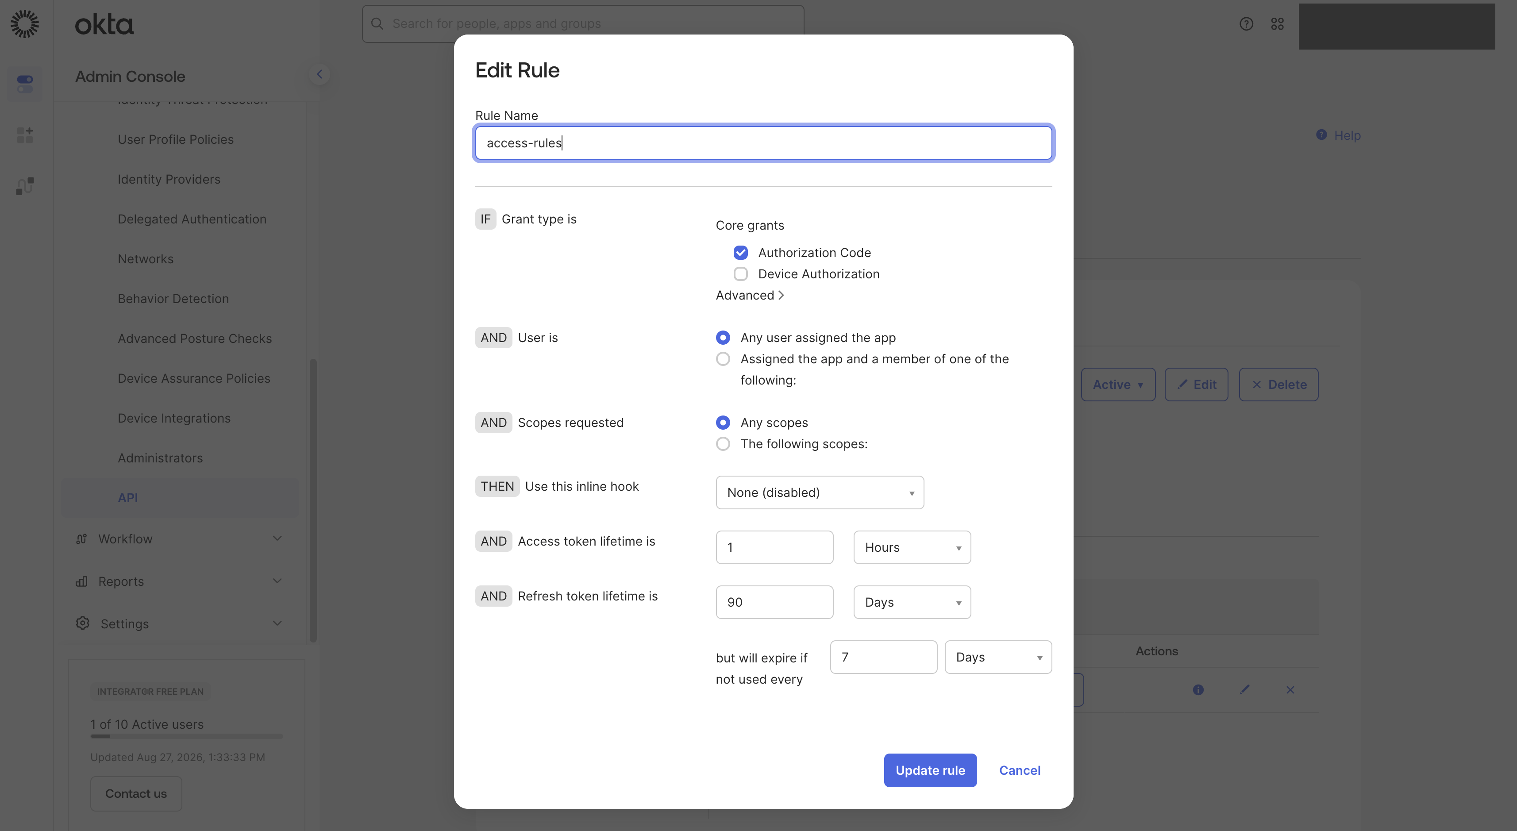The height and width of the screenshot is (831, 1517).
Task: Click the Update rule button
Action: pos(930,770)
